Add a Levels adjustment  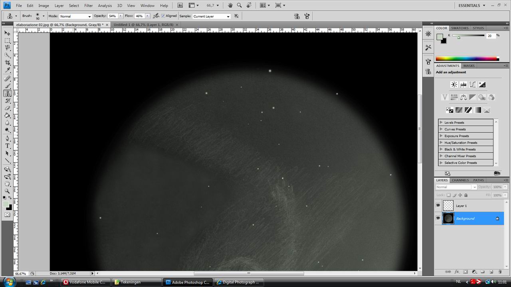point(463,85)
